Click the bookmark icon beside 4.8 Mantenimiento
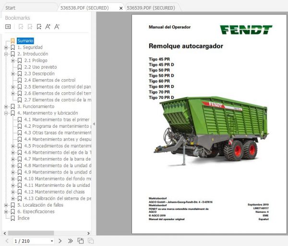This screenshot has height=246, width=288. [20, 166]
